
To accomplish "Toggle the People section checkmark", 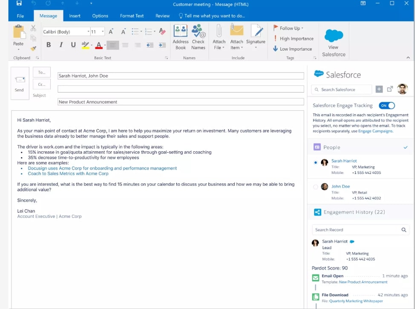I will coord(406,147).
